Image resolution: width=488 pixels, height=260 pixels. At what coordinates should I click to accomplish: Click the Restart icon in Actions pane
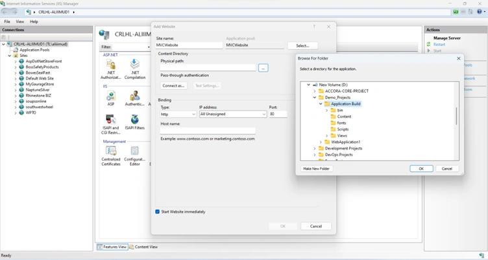pos(429,45)
